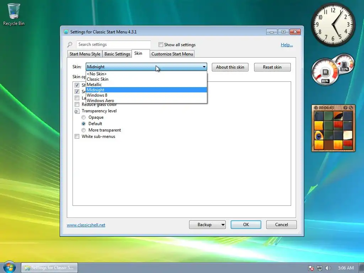364x273 pixels.
Task: Click the security alert tray icon
Action: pyautogui.click(x=311, y=268)
